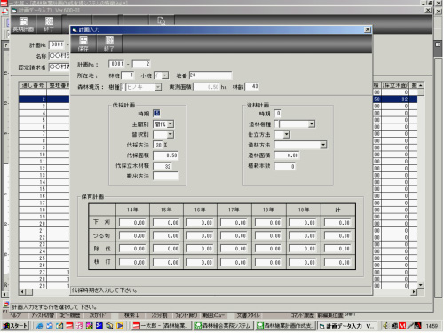
Task: Open Internet Explorer from the quick launch
Action: (39, 326)
